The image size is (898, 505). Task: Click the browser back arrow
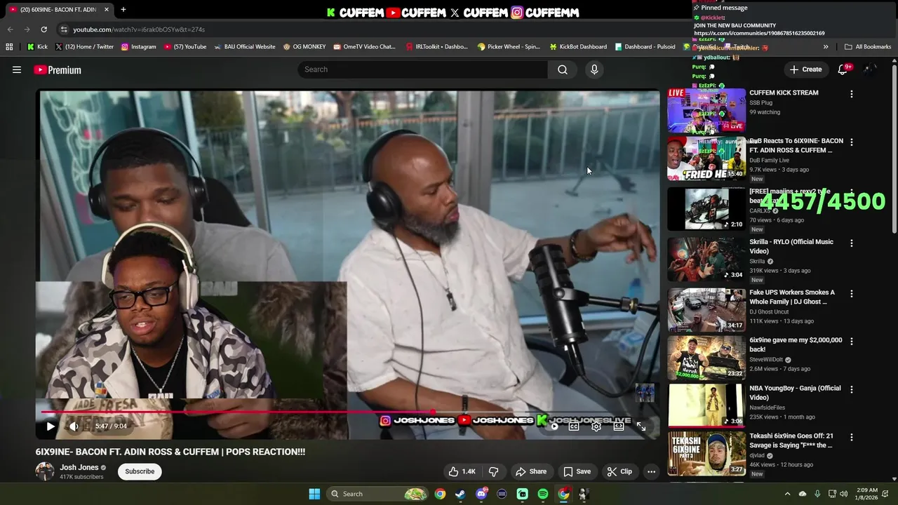tap(10, 29)
